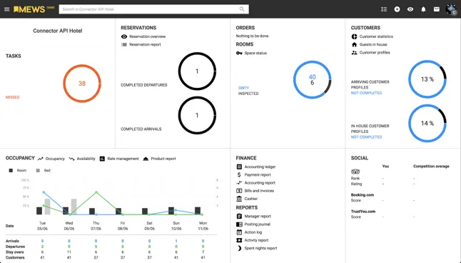
Task: Open the Occupancy report link
Action: point(55,159)
